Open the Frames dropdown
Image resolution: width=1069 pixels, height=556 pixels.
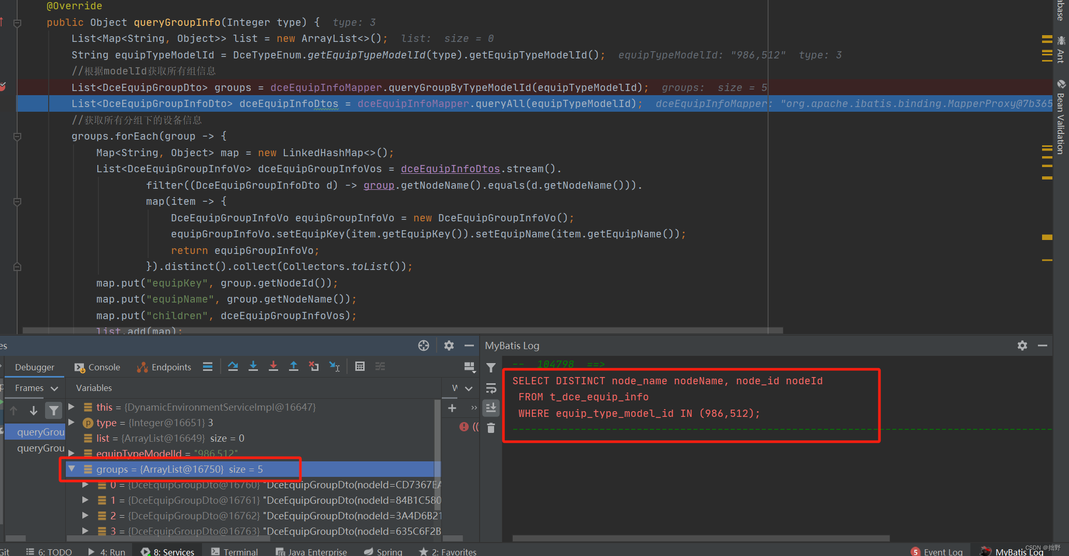pyautogui.click(x=53, y=388)
